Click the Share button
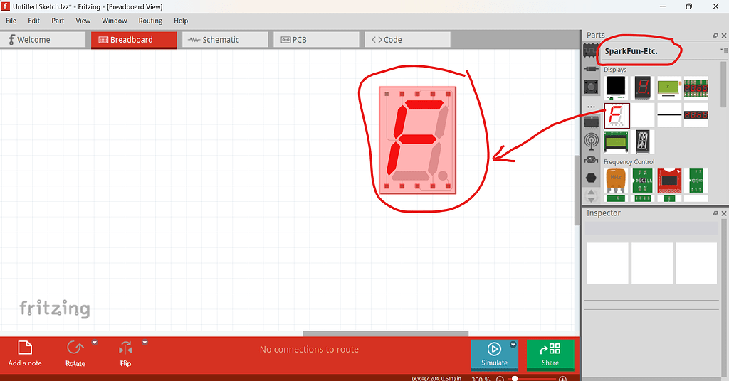 (x=550, y=355)
